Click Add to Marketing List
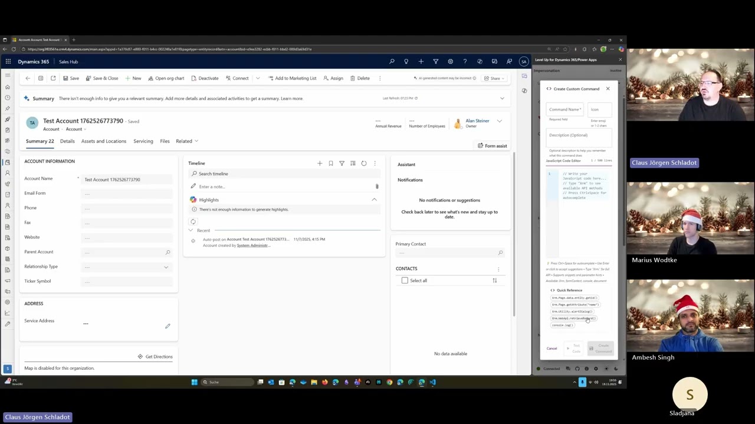Image resolution: width=755 pixels, height=424 pixels. tap(291, 78)
